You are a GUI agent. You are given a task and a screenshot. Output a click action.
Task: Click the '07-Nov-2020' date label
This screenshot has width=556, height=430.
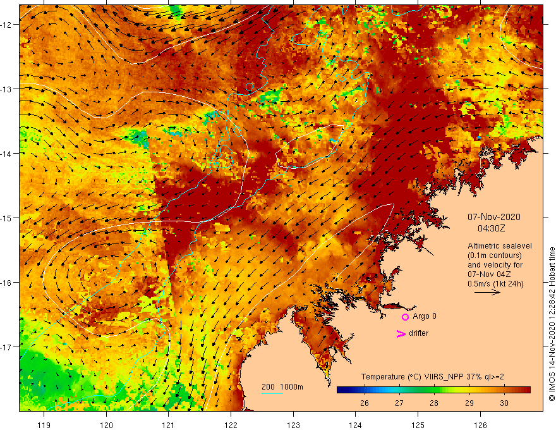tap(494, 217)
